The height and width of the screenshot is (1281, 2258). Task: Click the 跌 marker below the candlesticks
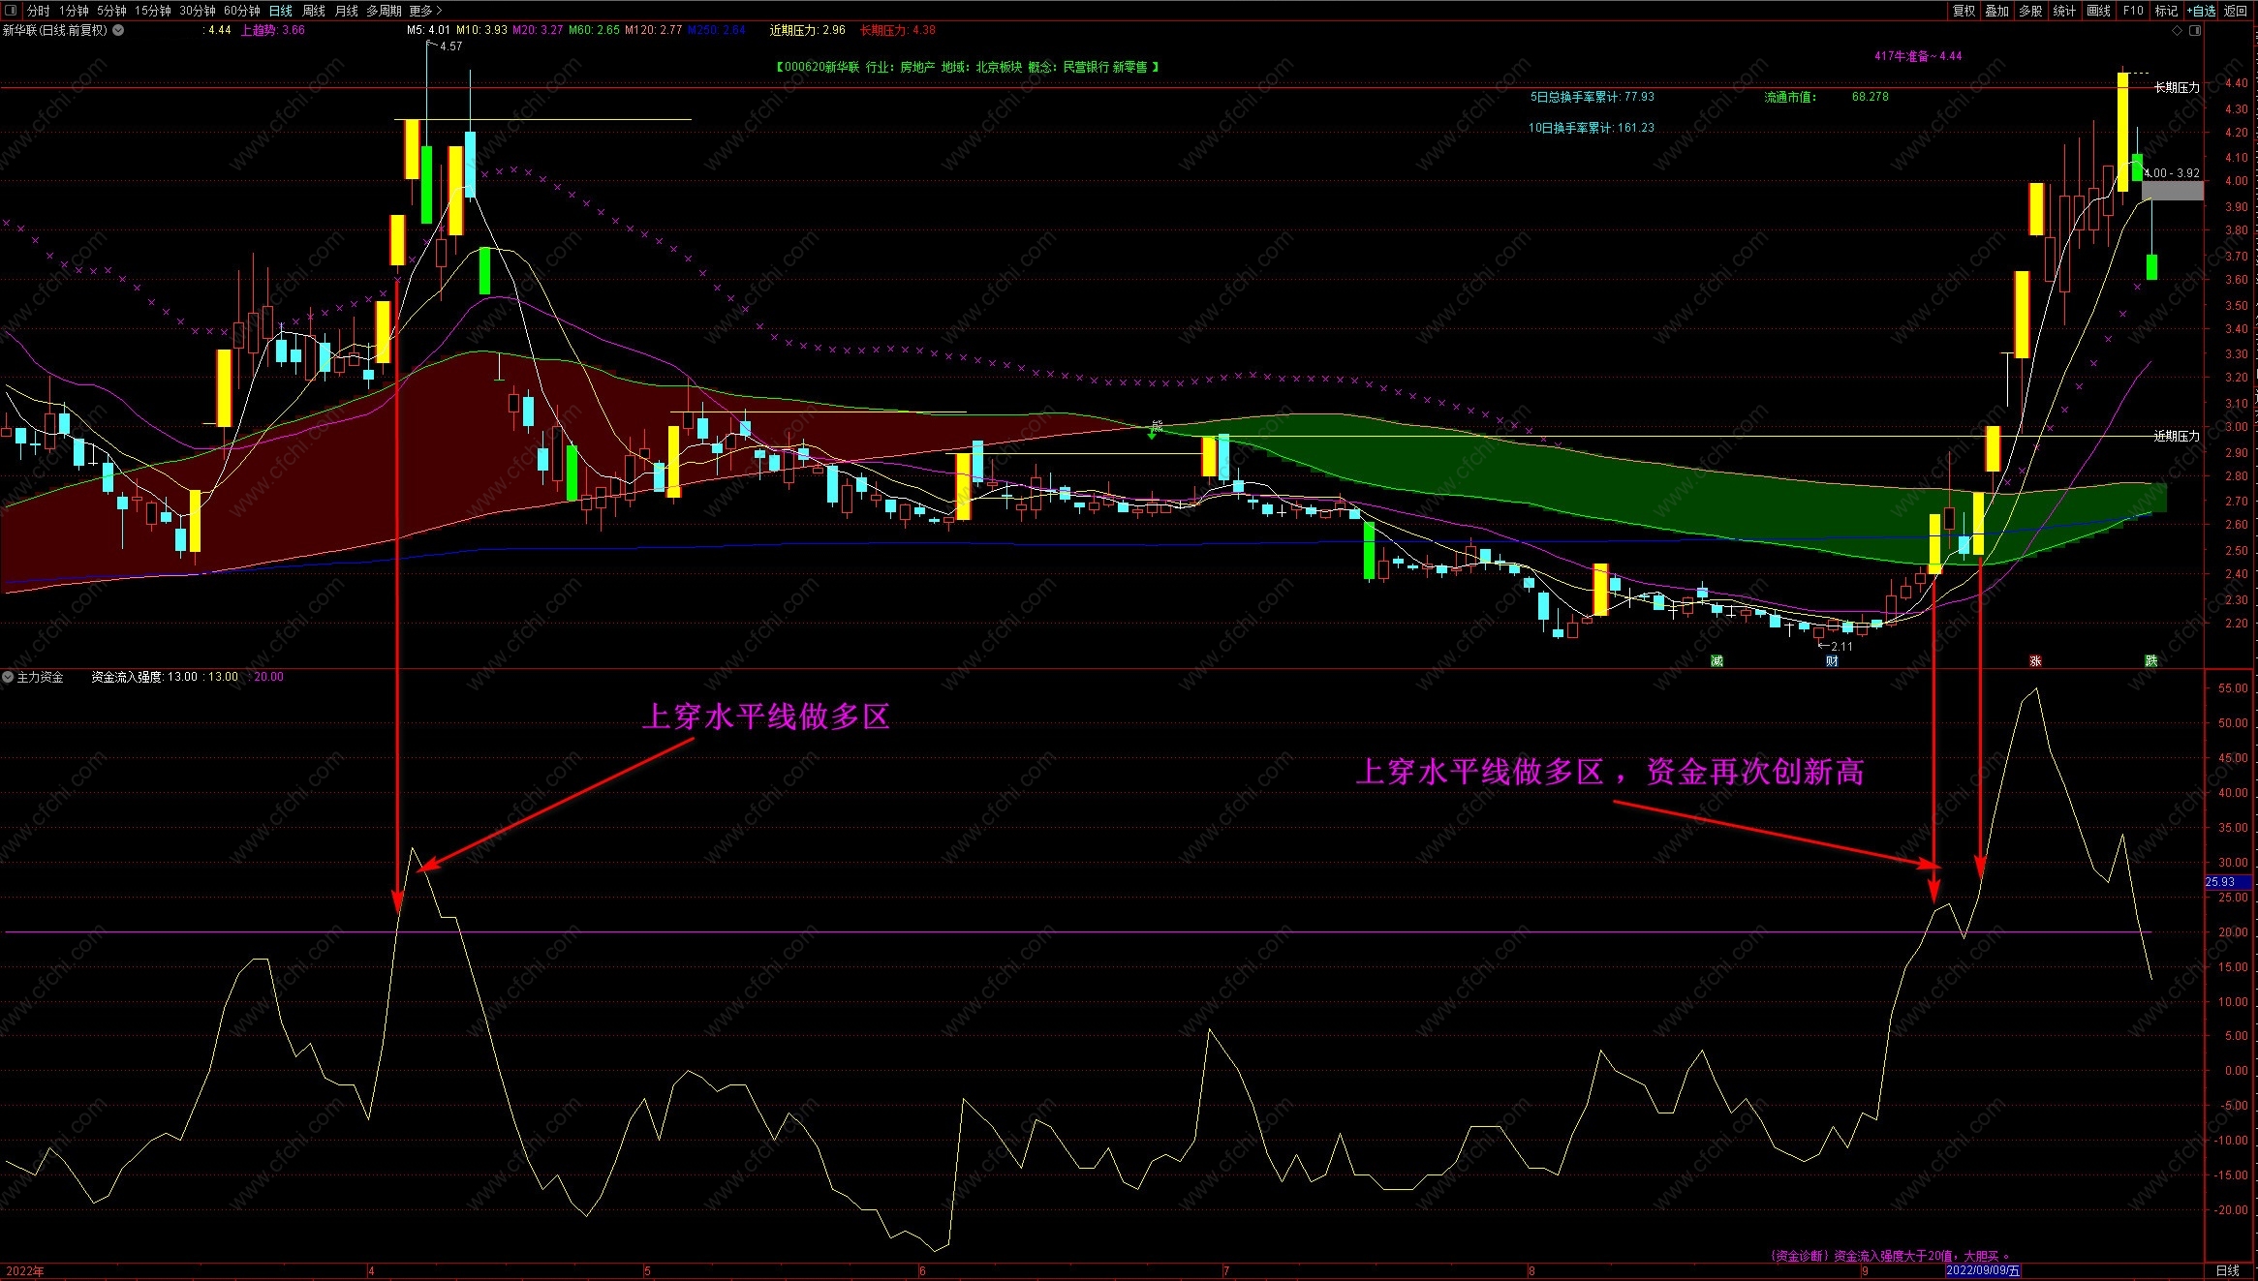pyautogui.click(x=2150, y=660)
